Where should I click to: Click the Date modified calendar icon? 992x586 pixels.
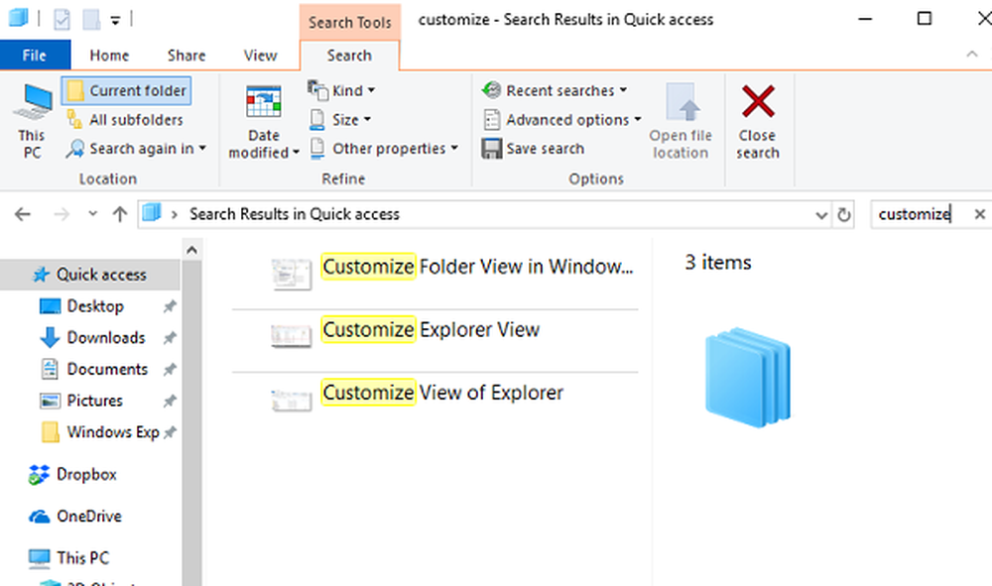(x=264, y=103)
